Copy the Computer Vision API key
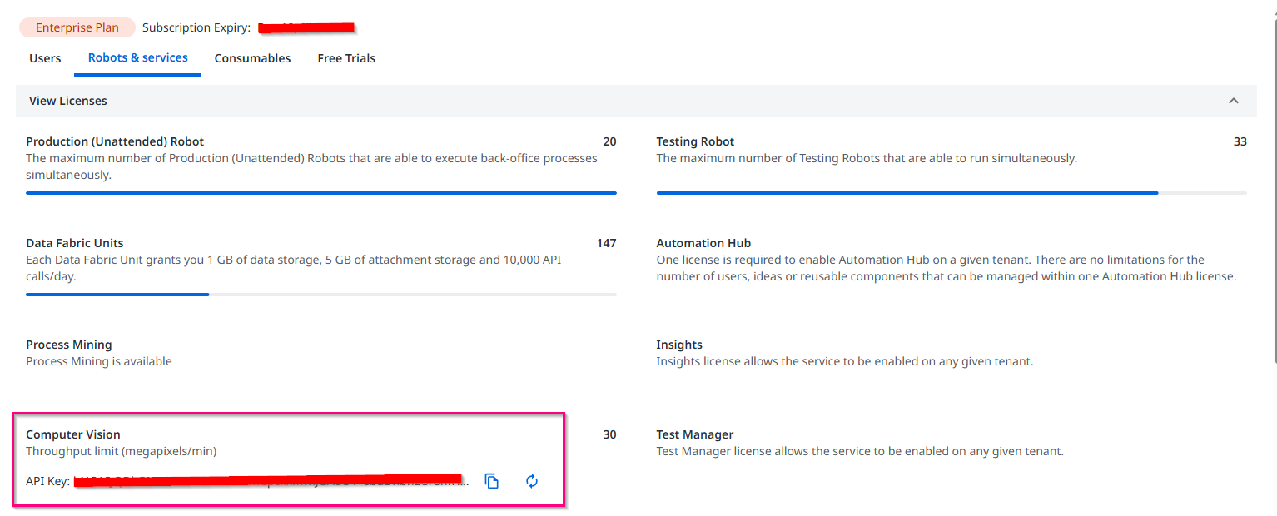 (x=492, y=481)
